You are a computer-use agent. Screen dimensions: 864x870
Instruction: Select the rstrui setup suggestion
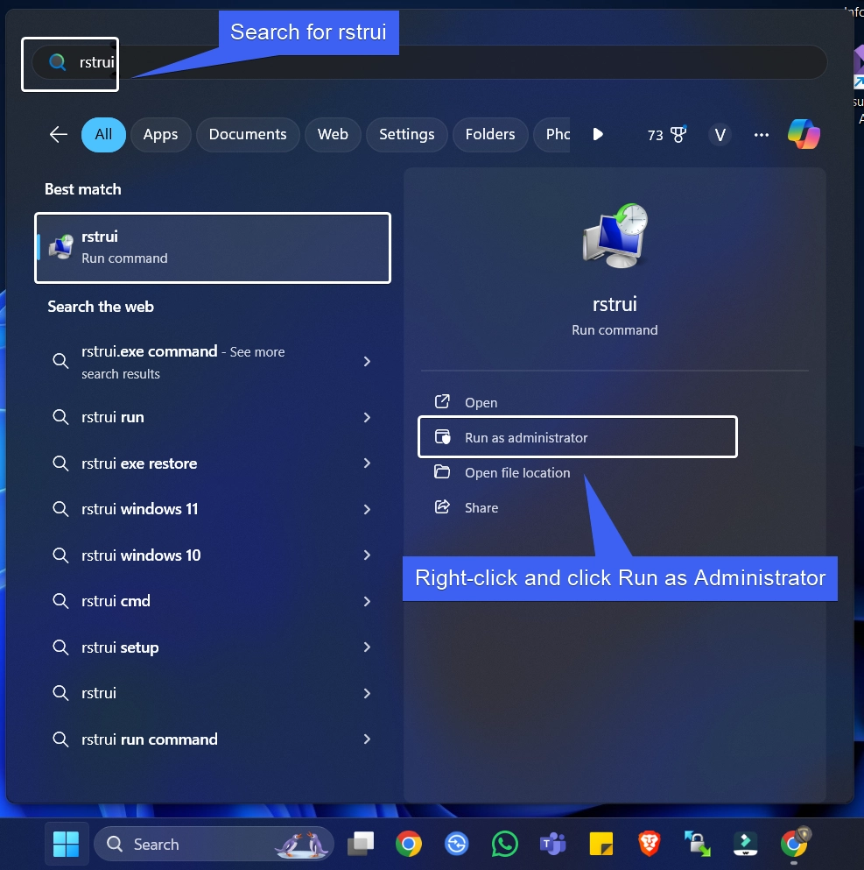click(120, 647)
